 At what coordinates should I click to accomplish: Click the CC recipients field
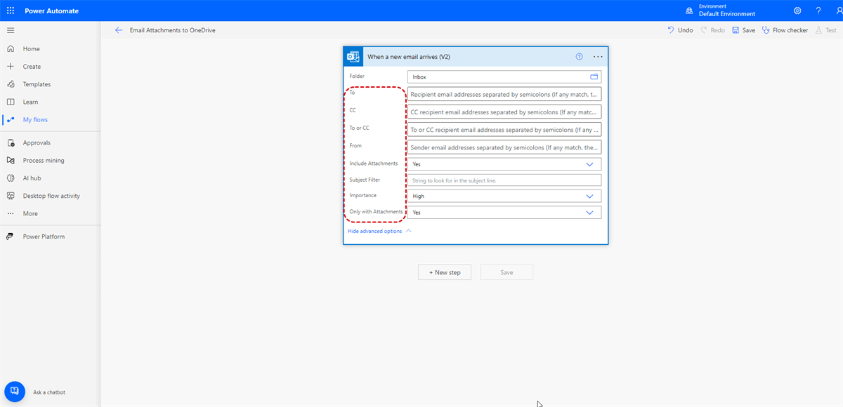tap(504, 112)
